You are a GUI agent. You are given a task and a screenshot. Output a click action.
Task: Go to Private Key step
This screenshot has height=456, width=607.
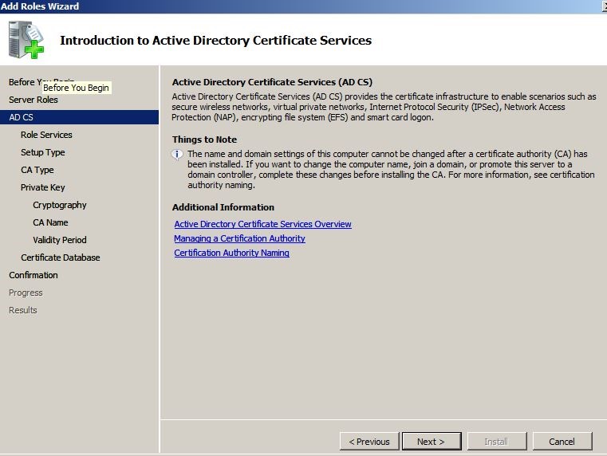click(42, 187)
